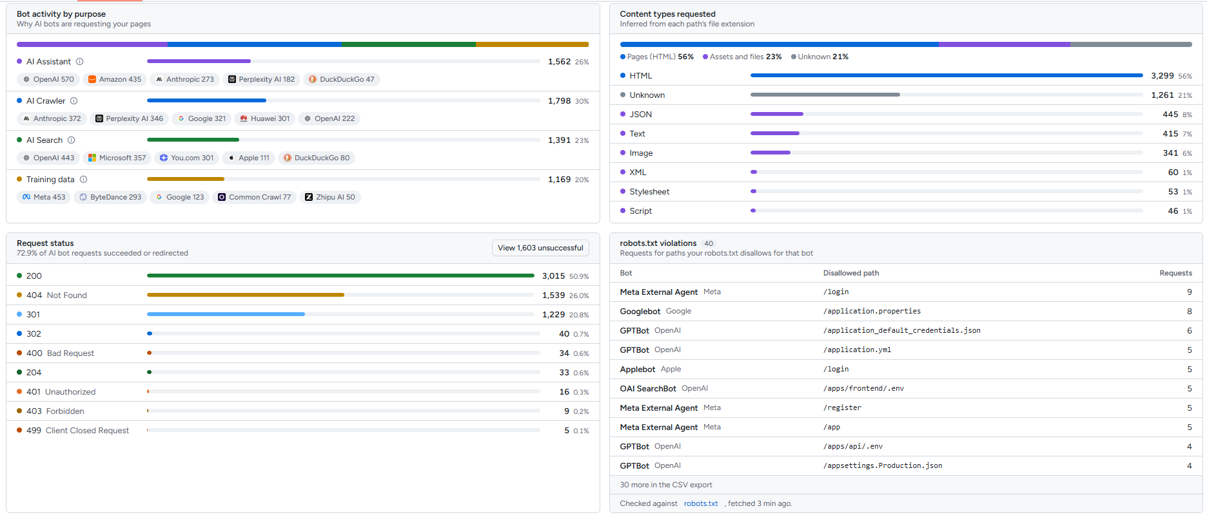Open the View 1,603 unsuccessful button
1207x515 pixels.
(x=540, y=248)
